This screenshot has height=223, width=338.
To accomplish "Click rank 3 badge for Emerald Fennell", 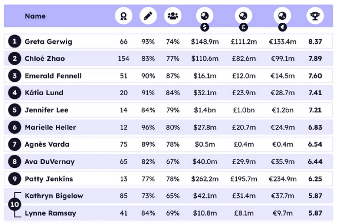I will 15,76.
